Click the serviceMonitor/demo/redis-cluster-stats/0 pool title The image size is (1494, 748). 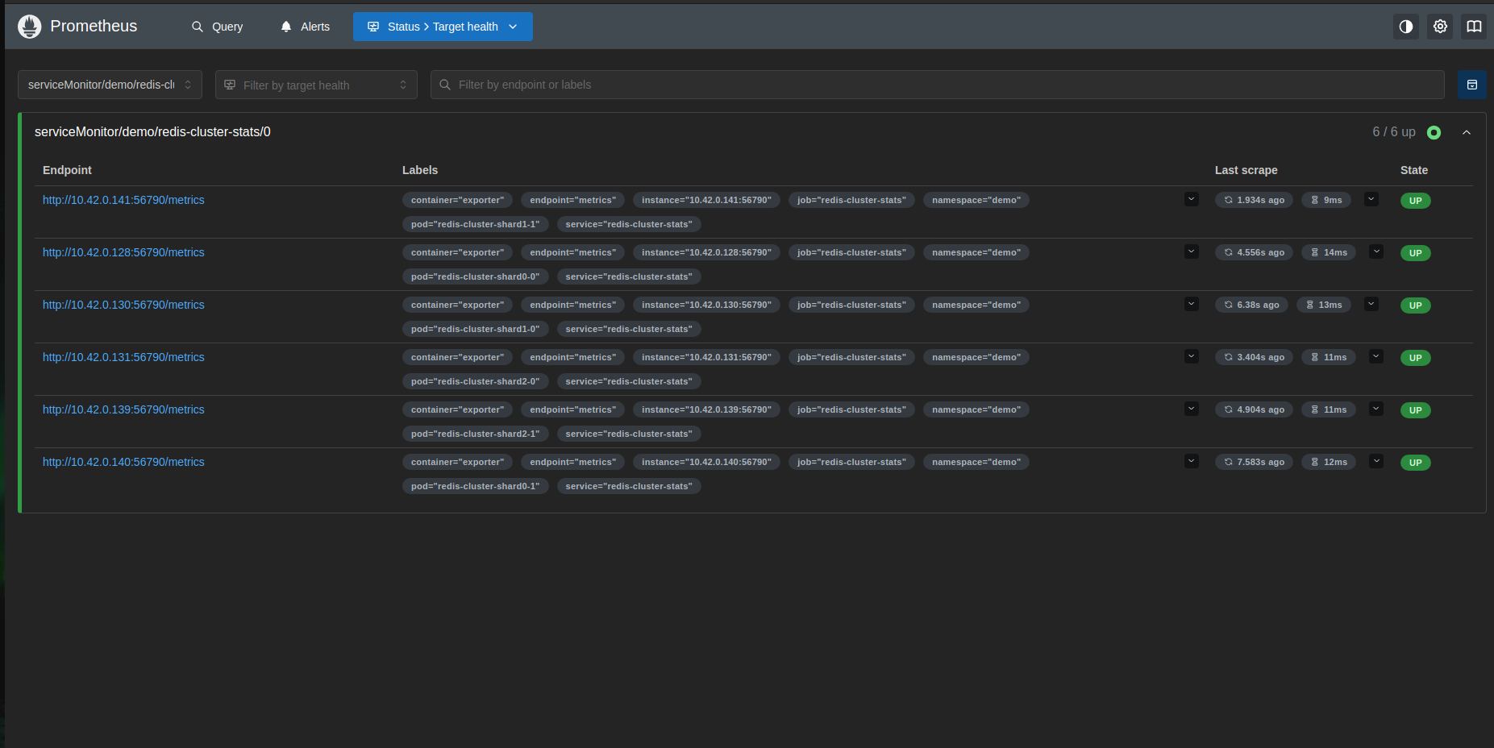click(152, 132)
